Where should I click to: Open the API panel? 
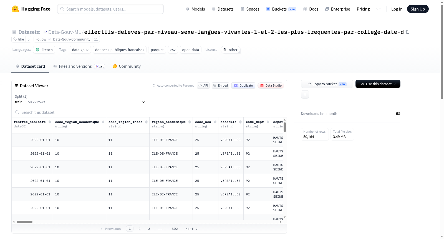pos(203,85)
